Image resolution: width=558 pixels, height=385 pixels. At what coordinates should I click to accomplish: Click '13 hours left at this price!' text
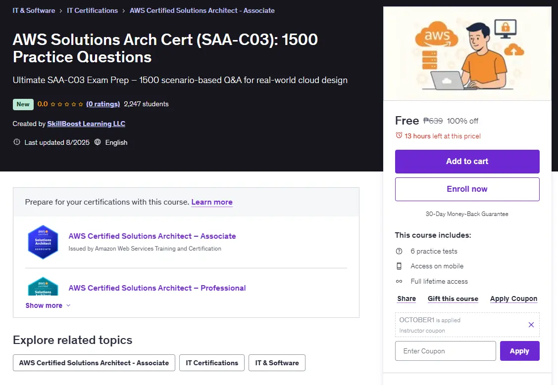click(443, 136)
